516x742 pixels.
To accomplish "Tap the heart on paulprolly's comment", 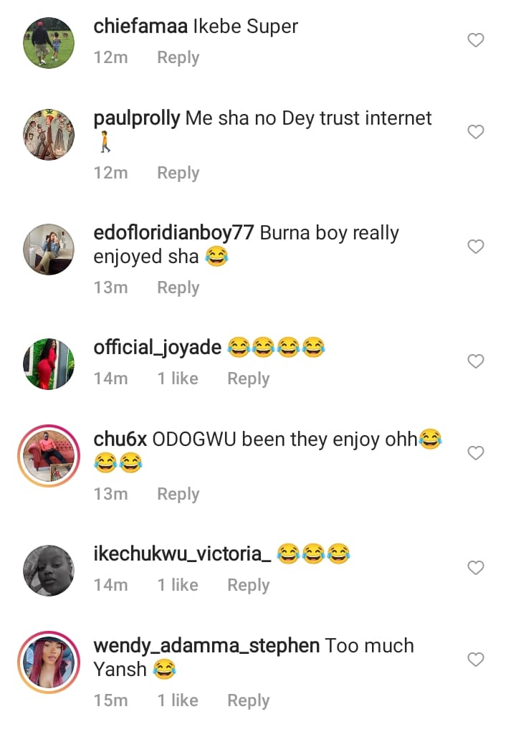I will 476,132.
